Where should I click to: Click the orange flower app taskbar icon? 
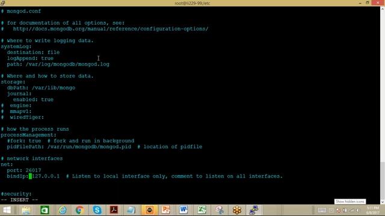click(237, 210)
